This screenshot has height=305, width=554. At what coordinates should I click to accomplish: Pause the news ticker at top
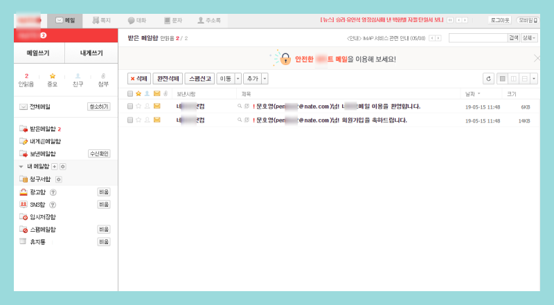pyautogui.click(x=450, y=20)
